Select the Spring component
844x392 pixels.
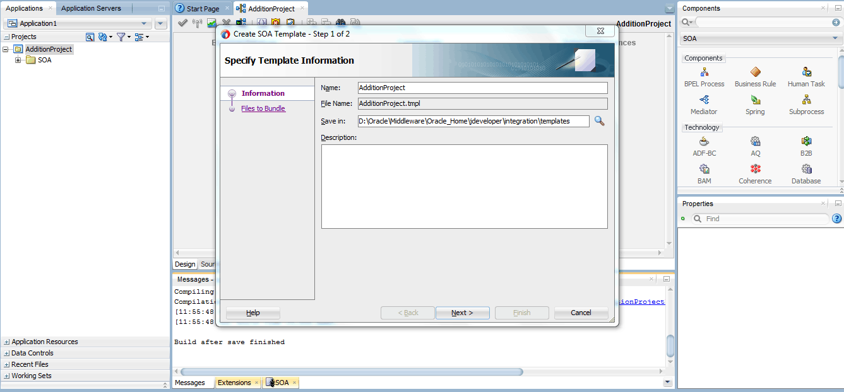[755, 105]
